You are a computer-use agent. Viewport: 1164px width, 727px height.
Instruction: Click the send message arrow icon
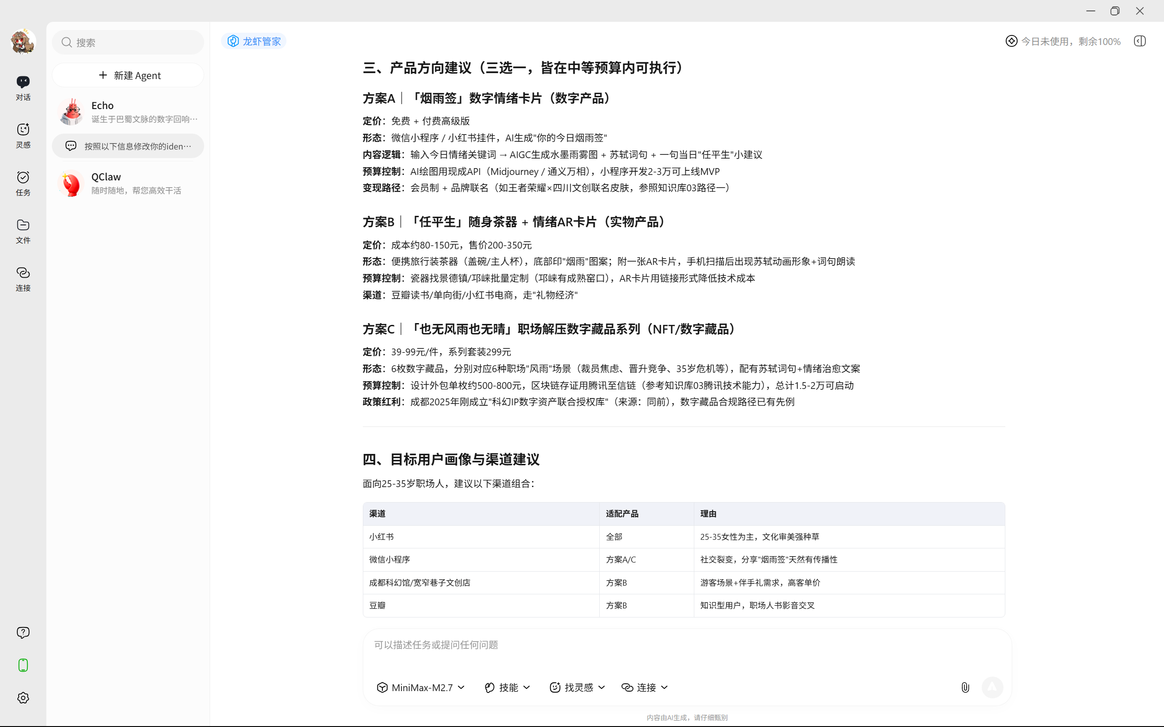click(993, 687)
